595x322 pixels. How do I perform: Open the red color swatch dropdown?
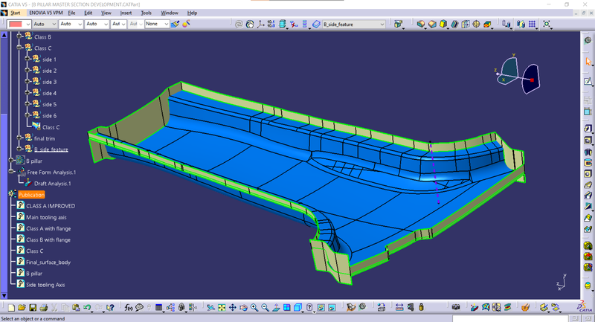click(28, 24)
